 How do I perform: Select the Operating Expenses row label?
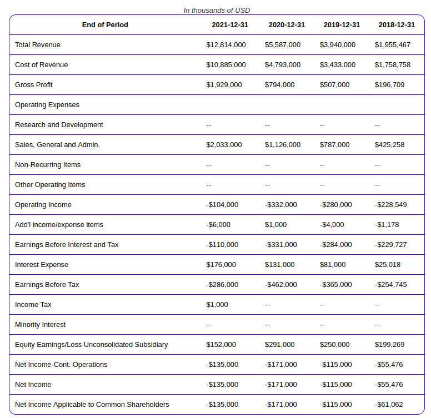click(47, 105)
